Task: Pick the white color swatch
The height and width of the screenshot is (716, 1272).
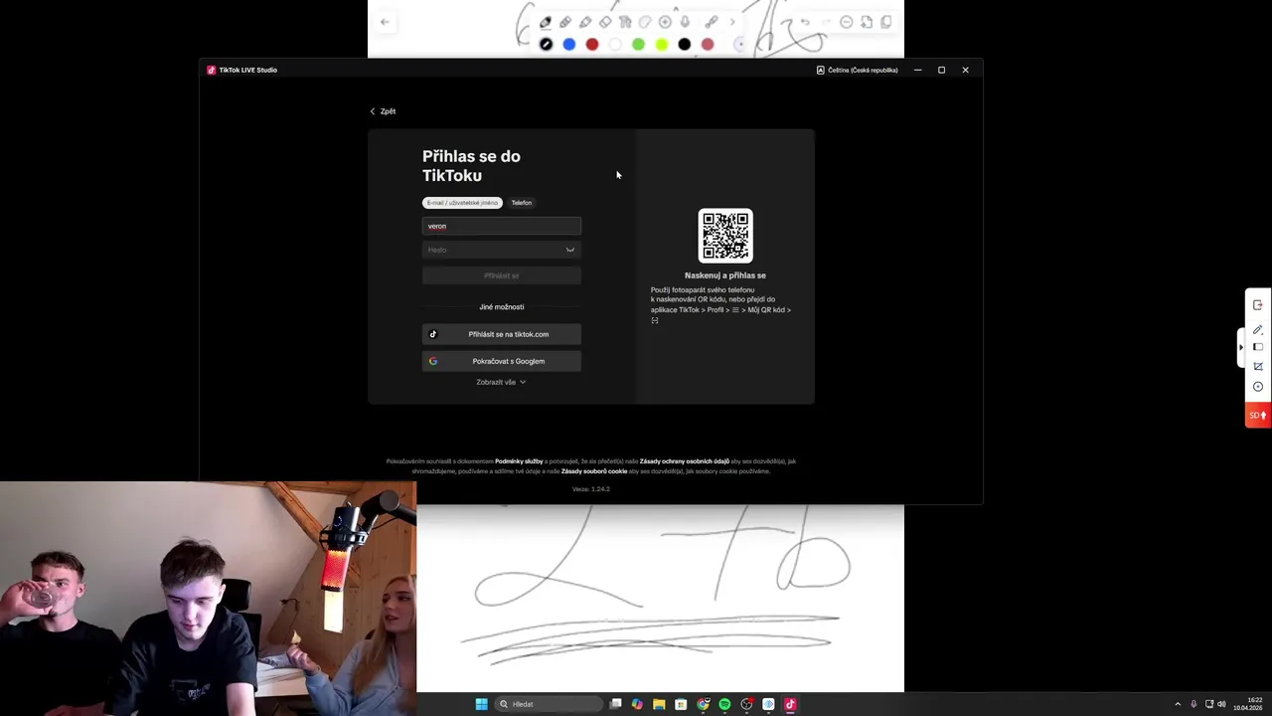Action: tap(615, 45)
